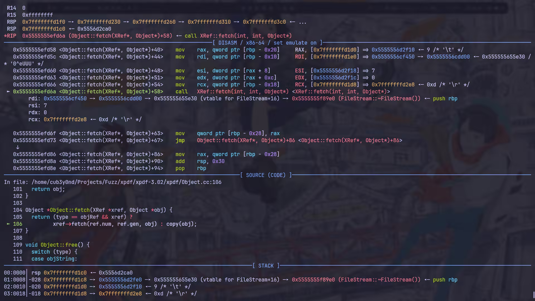Click the current instruction arrow marker in disassembly
Image resolution: width=535 pixels, height=301 pixels.
point(8,92)
